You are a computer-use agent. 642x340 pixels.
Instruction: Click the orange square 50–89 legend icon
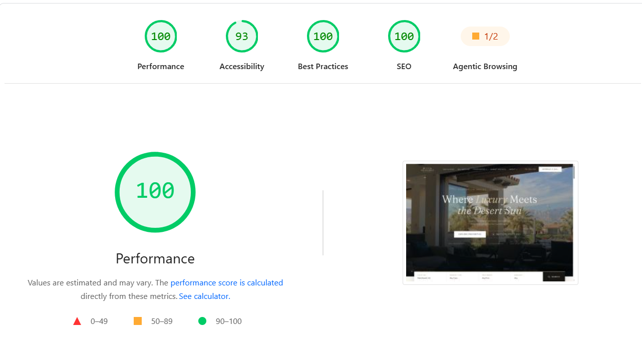click(138, 321)
